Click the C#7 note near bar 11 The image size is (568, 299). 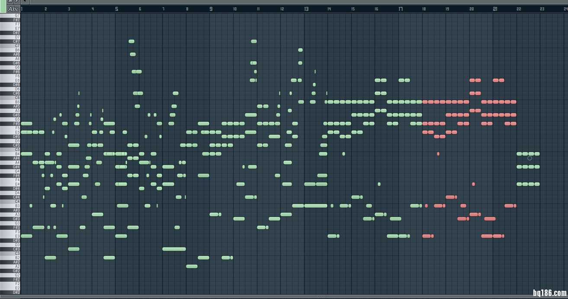coord(254,41)
